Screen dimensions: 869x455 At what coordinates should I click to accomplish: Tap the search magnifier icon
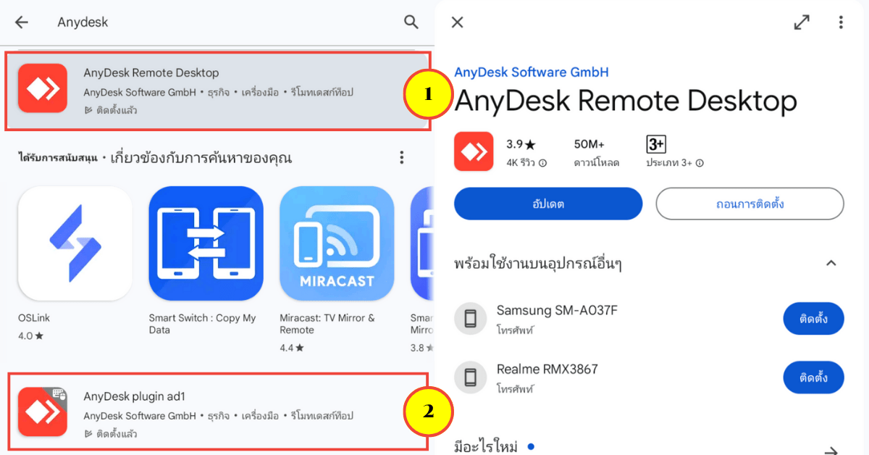tap(411, 22)
